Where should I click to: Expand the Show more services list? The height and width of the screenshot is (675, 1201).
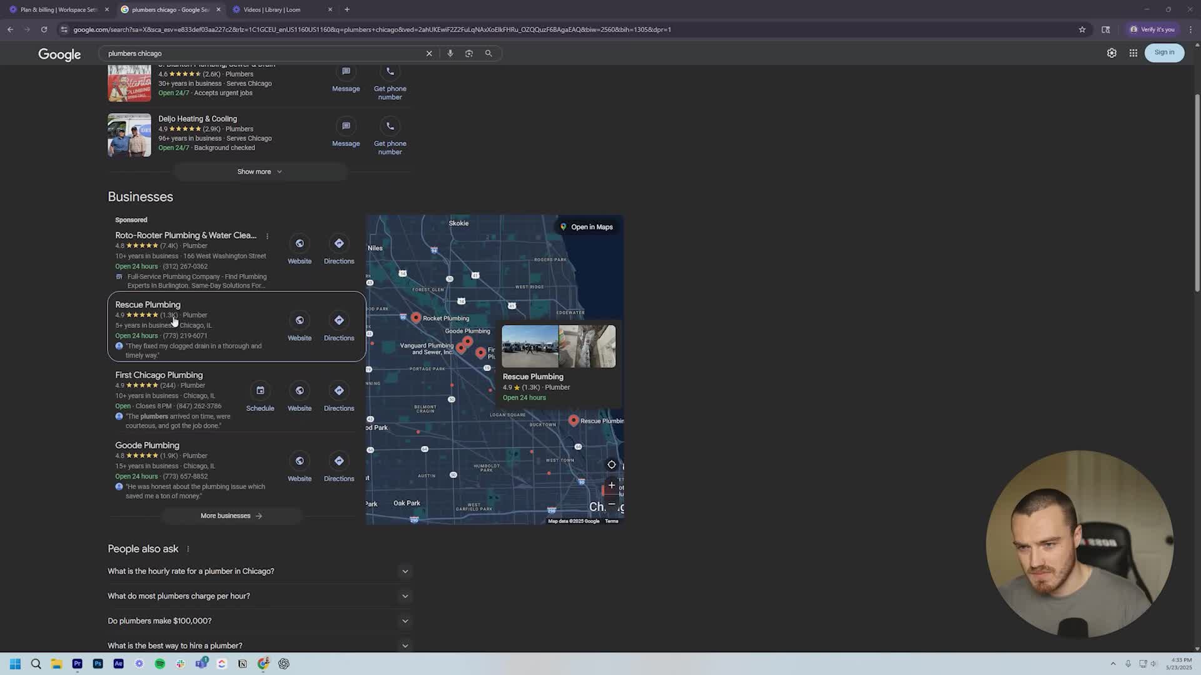(x=260, y=172)
